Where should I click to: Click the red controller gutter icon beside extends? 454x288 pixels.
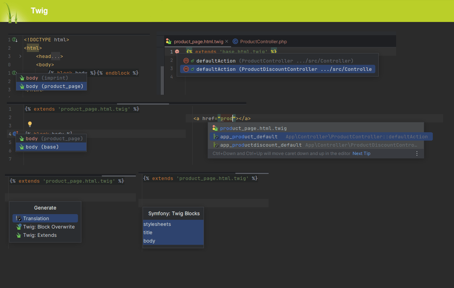tap(177, 52)
